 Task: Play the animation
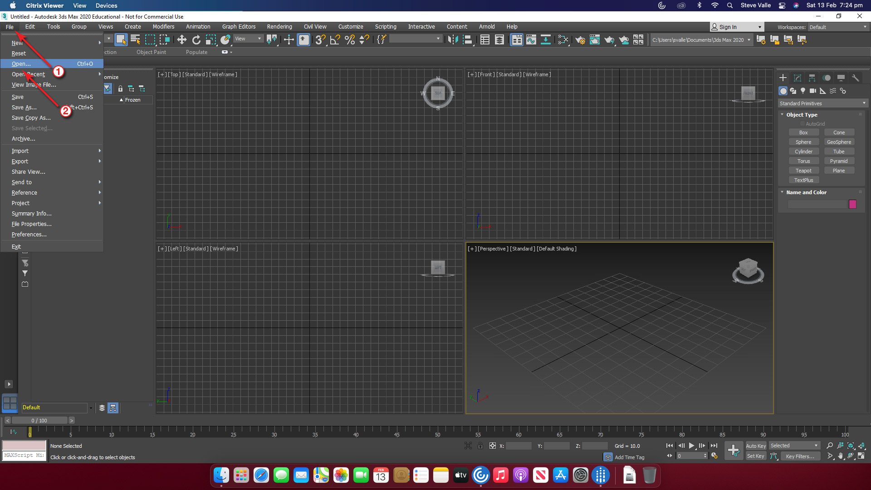pos(691,446)
